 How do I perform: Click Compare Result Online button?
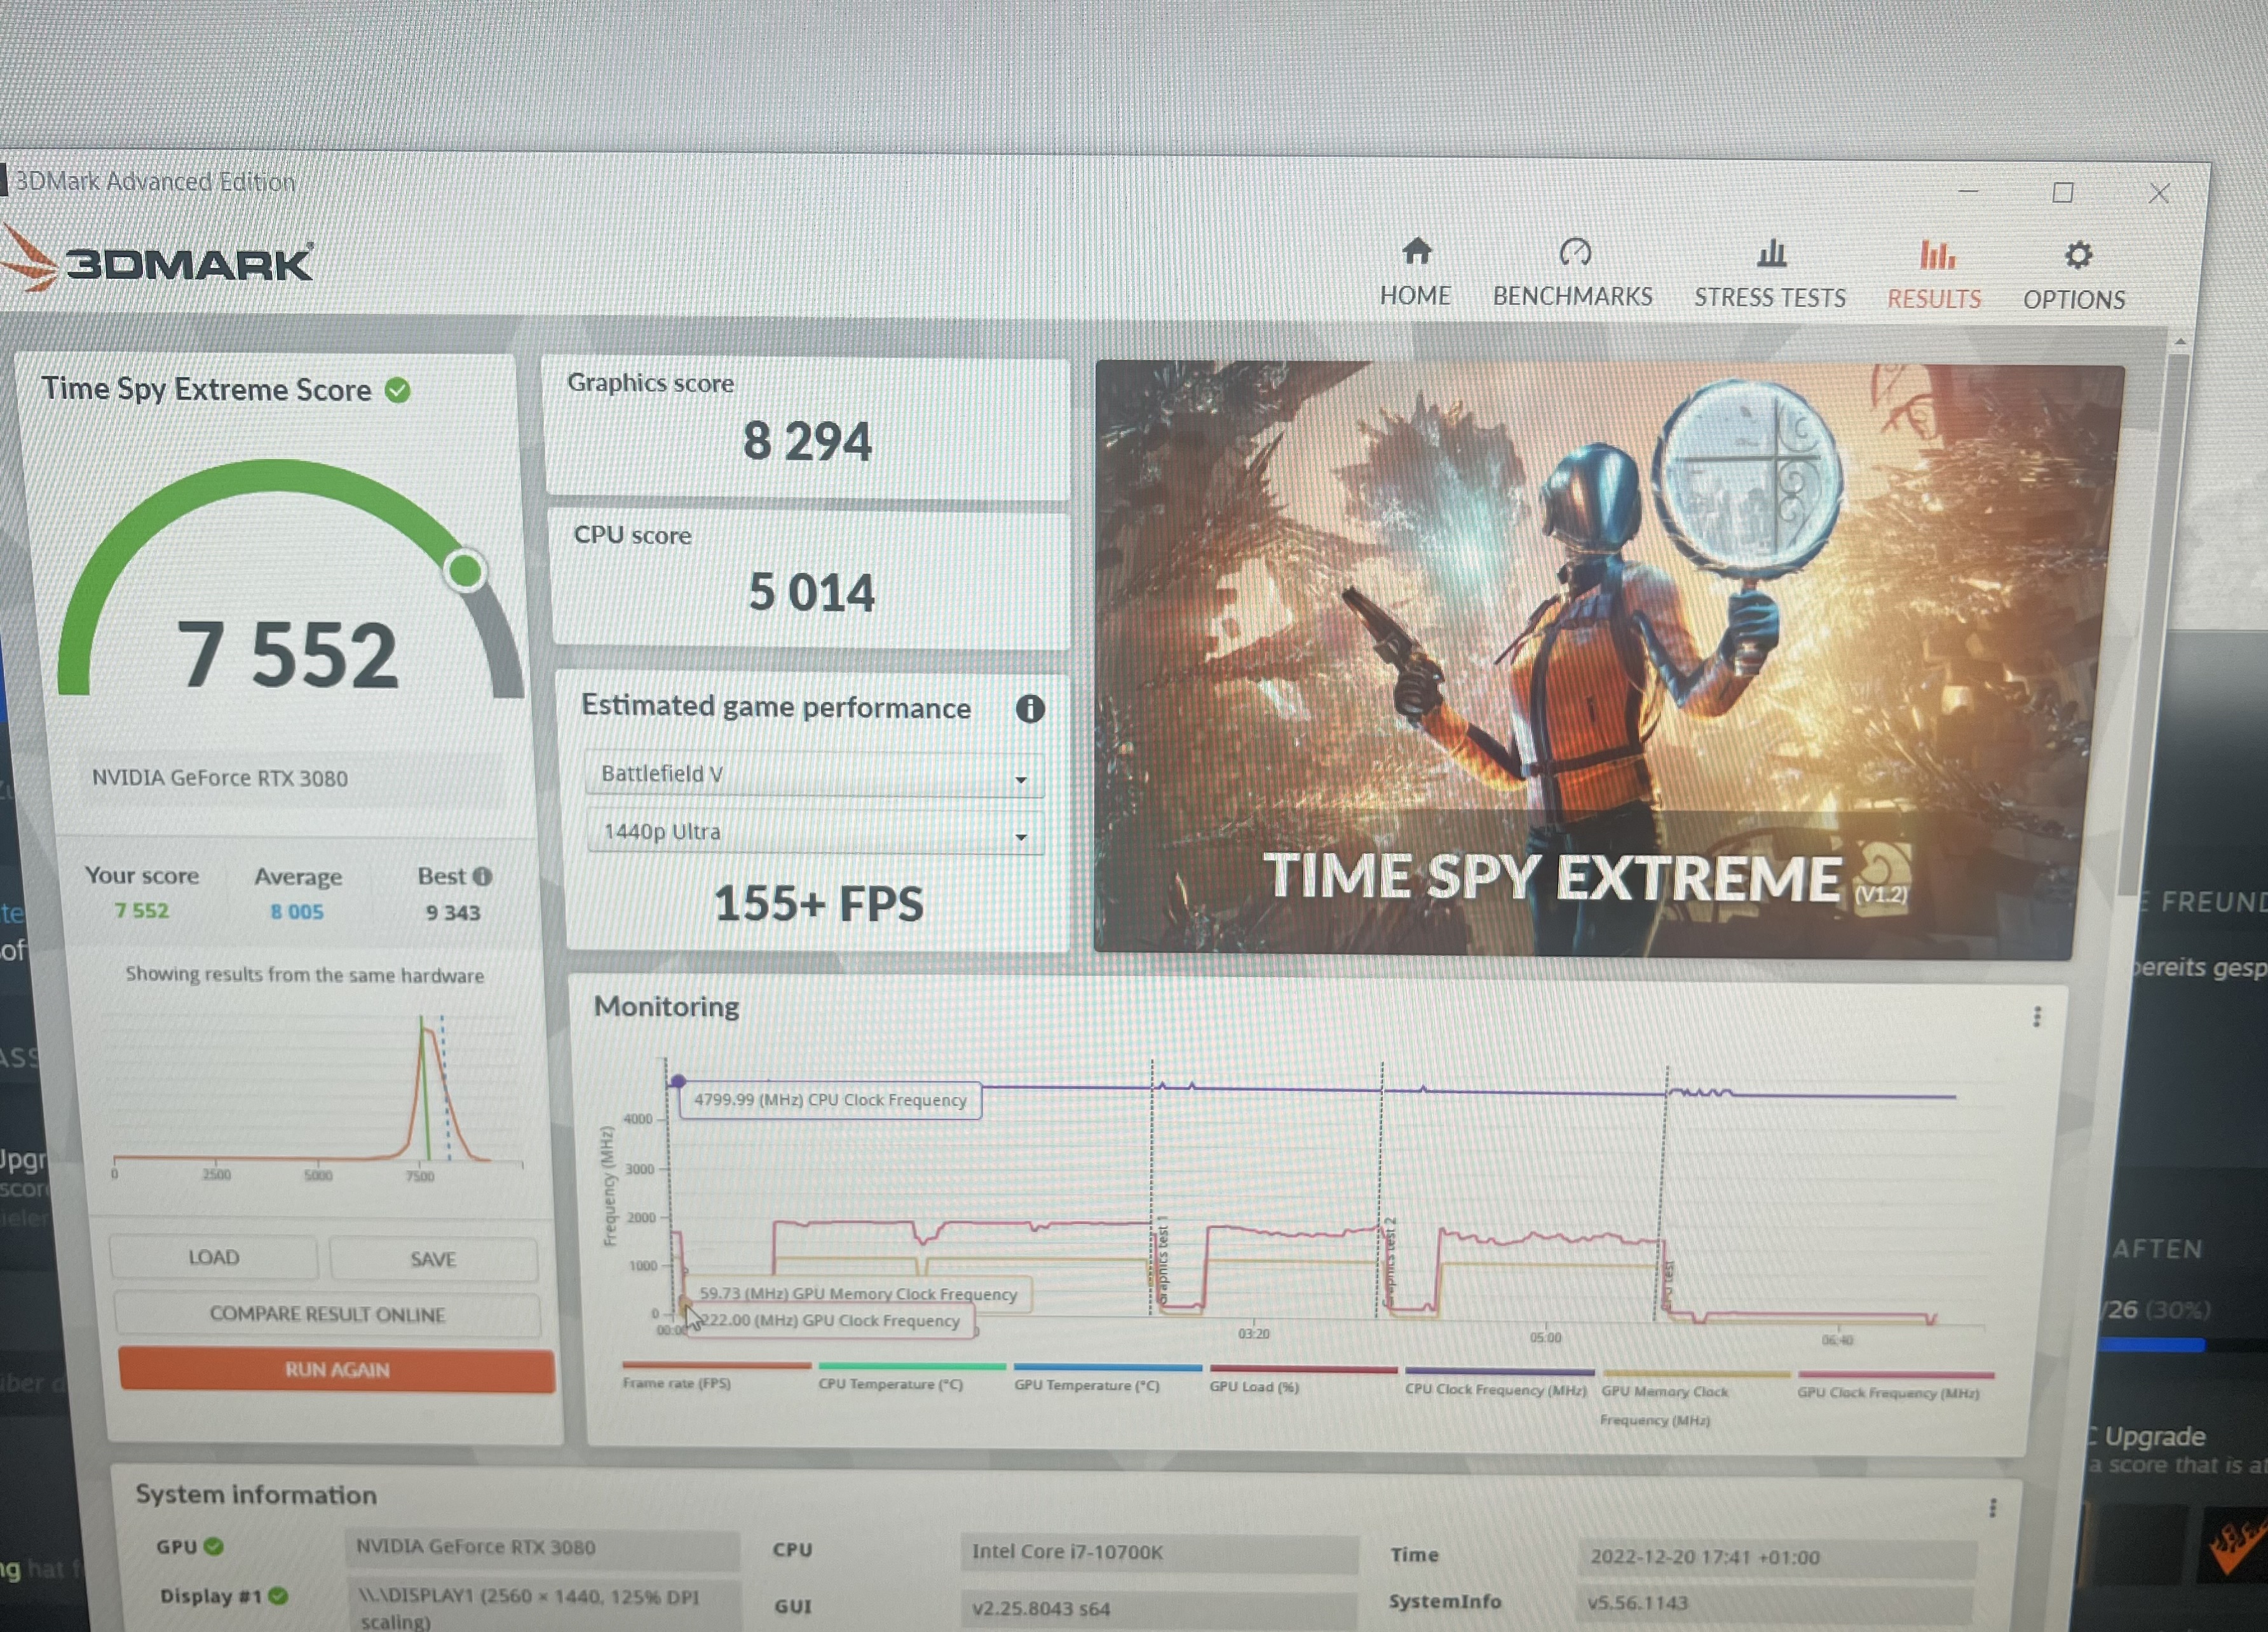pos(327,1314)
